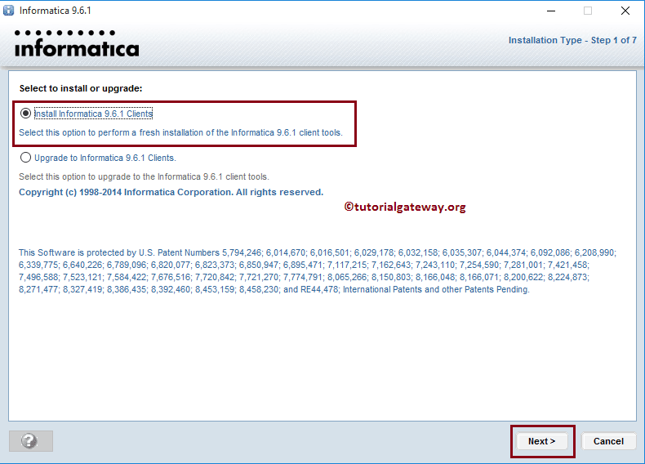
Task: Click the U.S. Patent Numbers paragraph
Action: [318, 271]
